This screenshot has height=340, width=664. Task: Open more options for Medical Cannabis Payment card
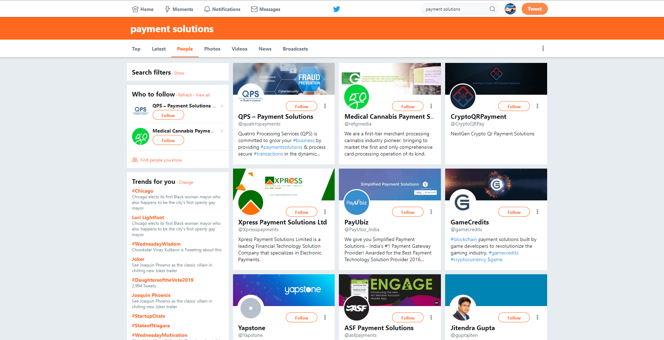coord(431,106)
